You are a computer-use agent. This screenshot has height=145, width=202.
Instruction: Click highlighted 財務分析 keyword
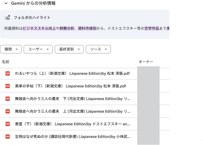(x=67, y=28)
